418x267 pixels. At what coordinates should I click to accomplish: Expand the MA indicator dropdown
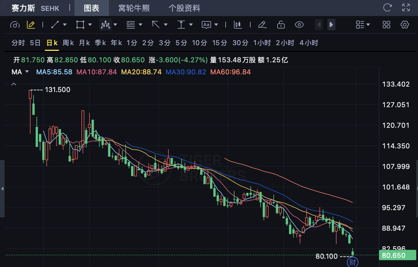click(27, 72)
